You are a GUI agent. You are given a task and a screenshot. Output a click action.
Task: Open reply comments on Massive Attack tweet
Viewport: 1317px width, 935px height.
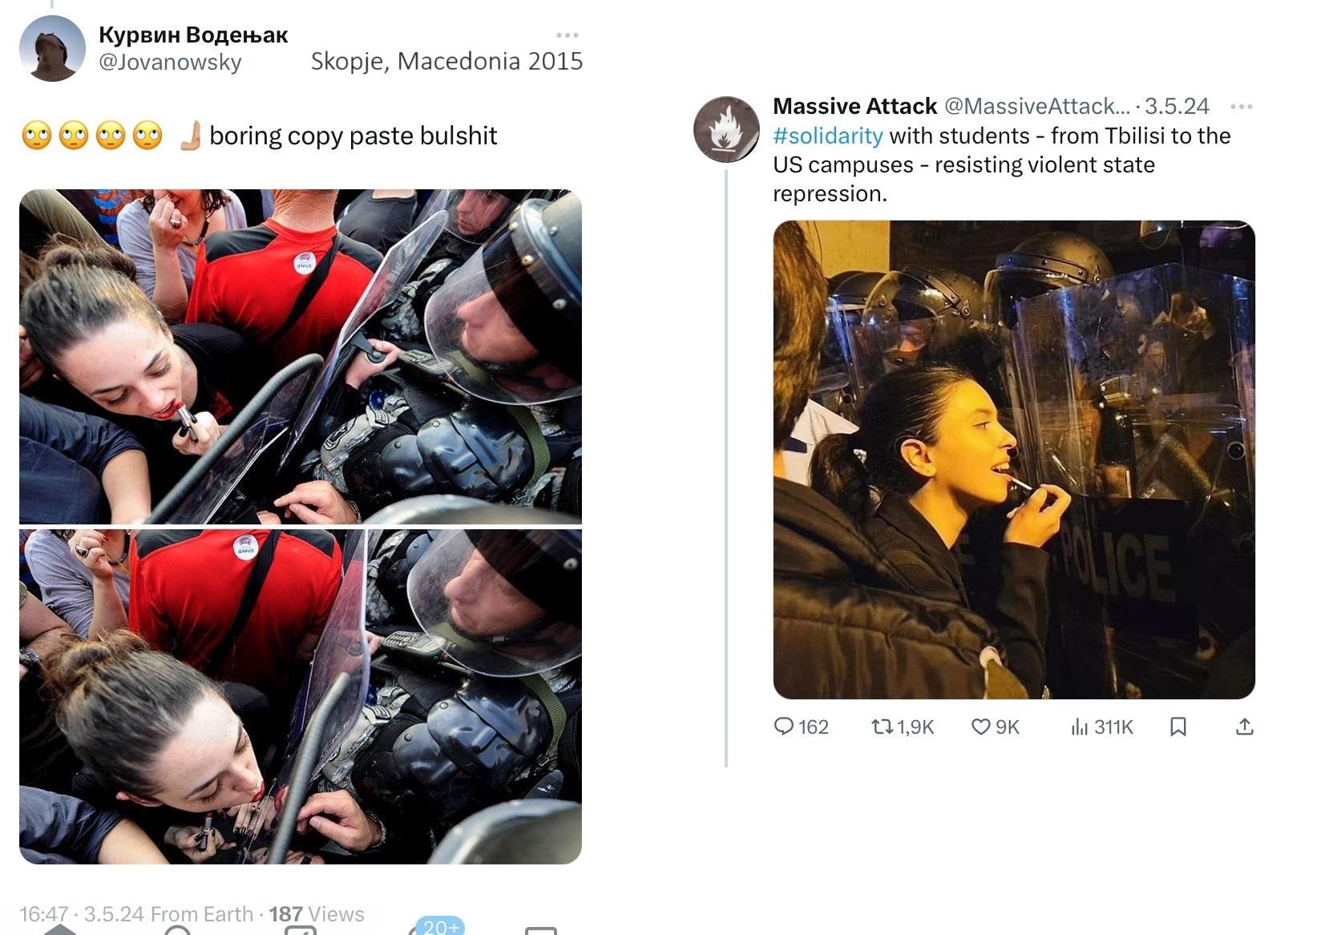pyautogui.click(x=800, y=727)
